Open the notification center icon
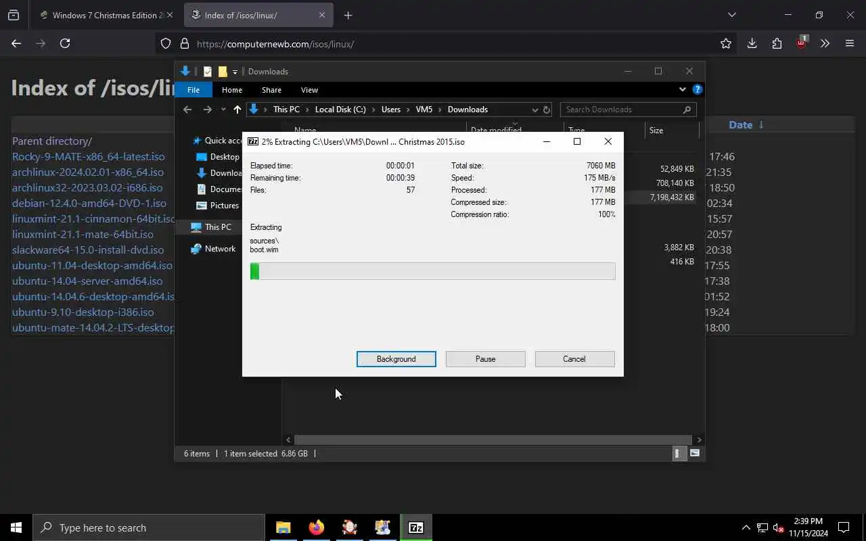The height and width of the screenshot is (541, 866). point(844,527)
